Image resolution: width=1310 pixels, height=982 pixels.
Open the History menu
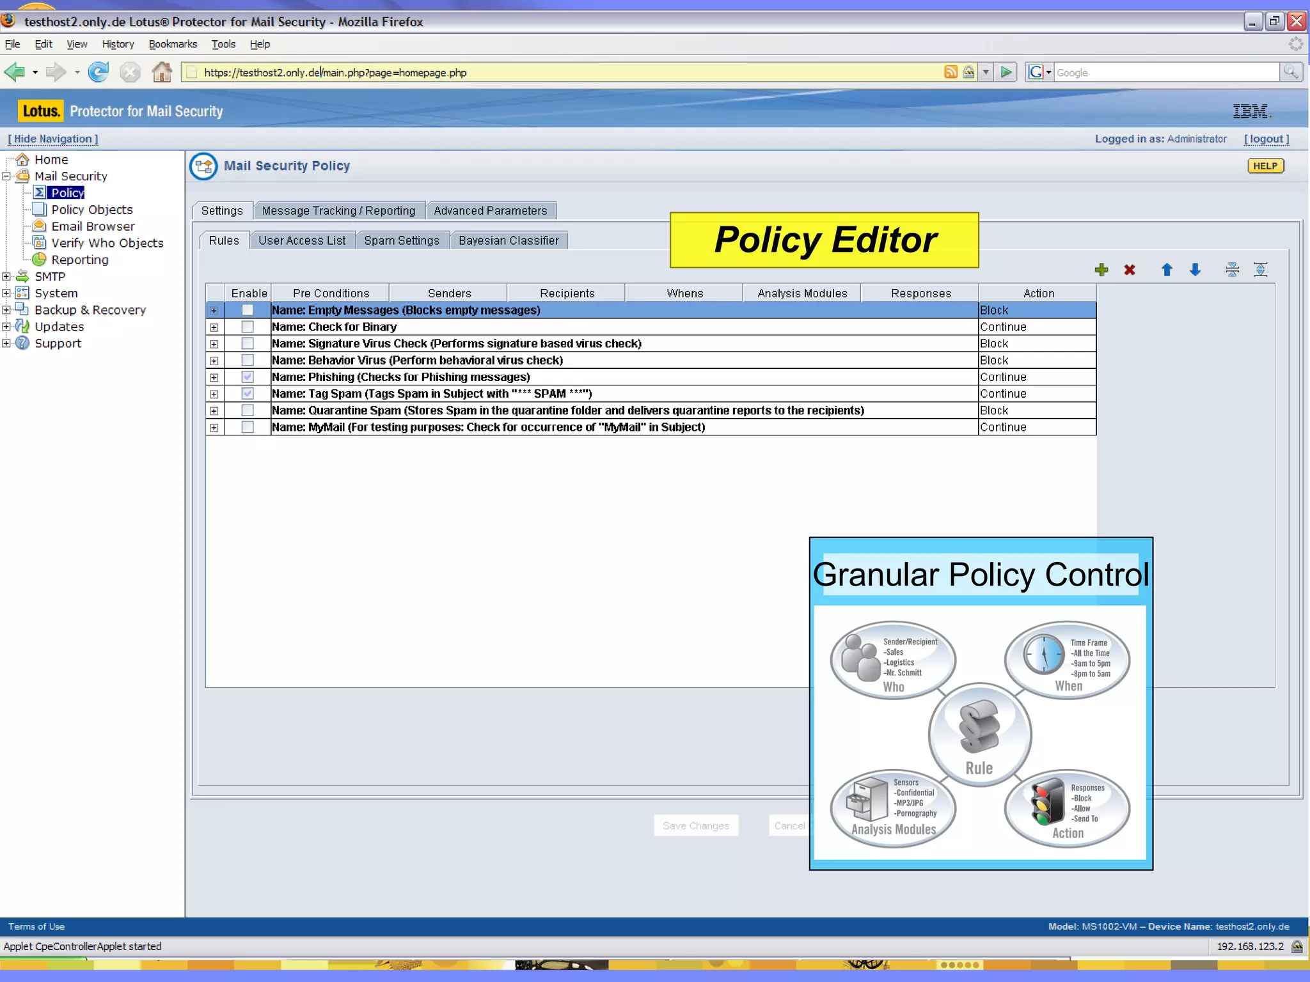point(118,44)
